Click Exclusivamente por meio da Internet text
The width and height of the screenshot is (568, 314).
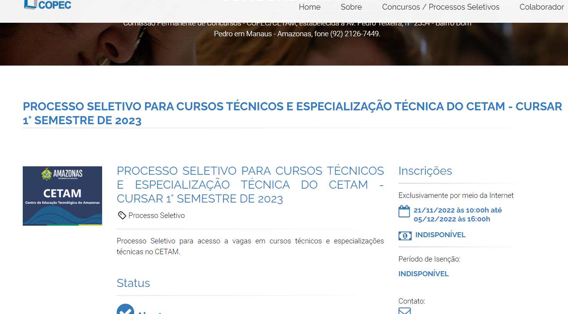[456, 196]
